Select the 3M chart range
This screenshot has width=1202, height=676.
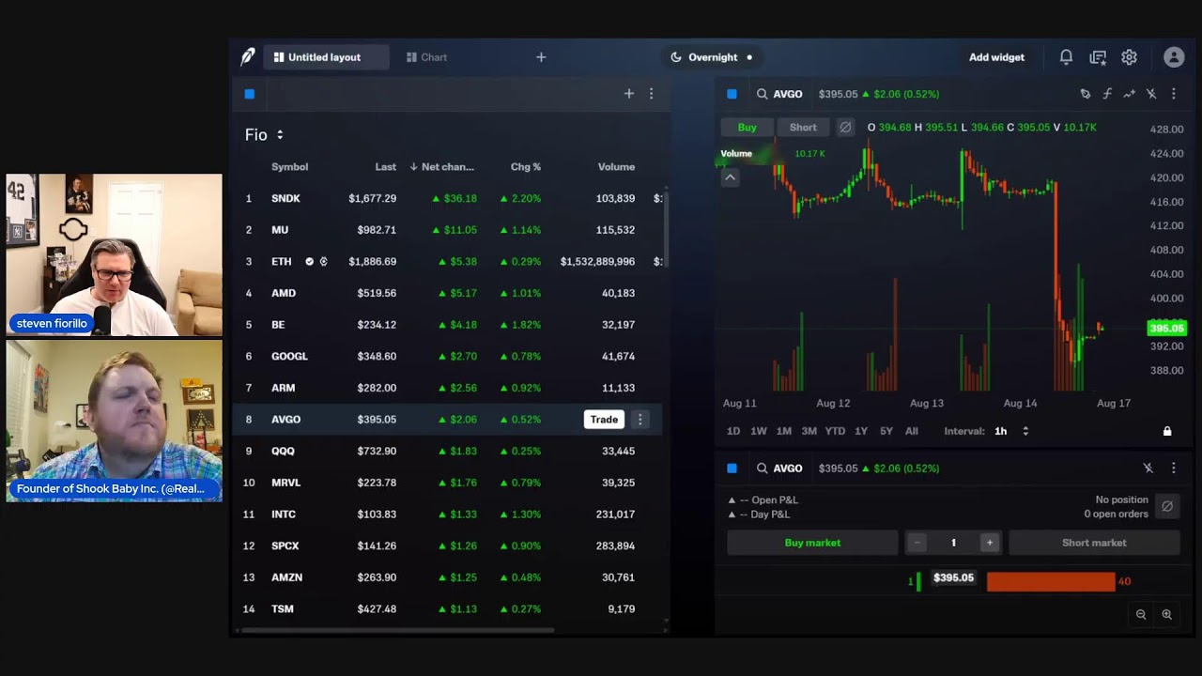click(x=809, y=432)
